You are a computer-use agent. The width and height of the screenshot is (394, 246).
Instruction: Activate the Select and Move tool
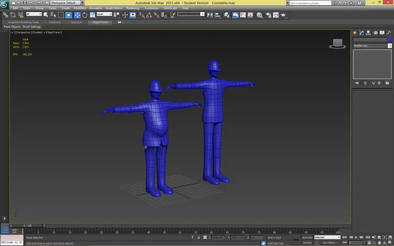77,15
